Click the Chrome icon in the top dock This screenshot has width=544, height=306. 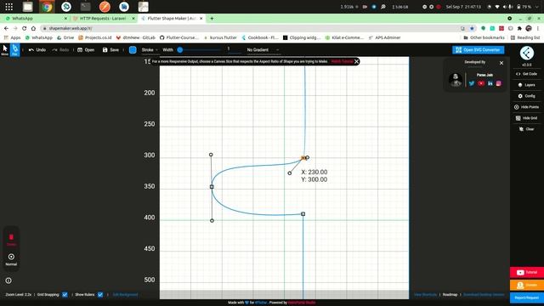tap(47, 7)
